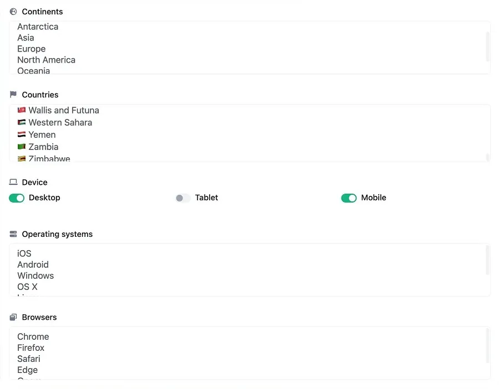Select Android in Operating systems list

click(33, 264)
